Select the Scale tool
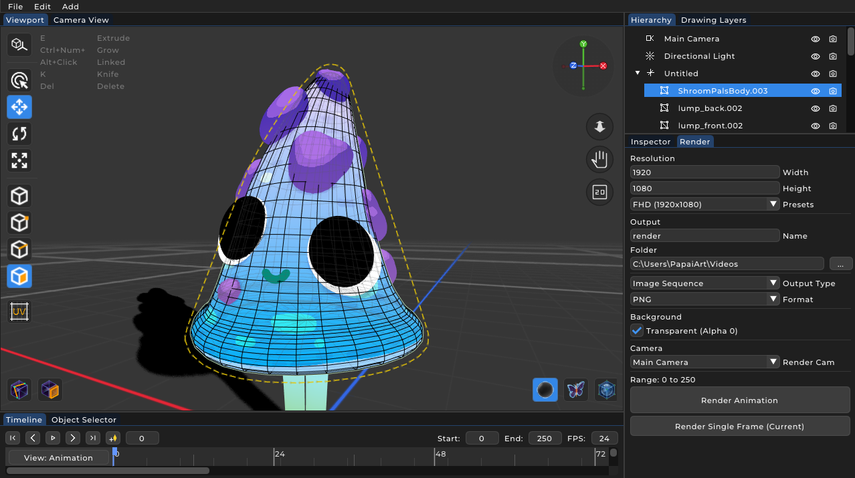Image resolution: width=855 pixels, height=478 pixels. [19, 160]
